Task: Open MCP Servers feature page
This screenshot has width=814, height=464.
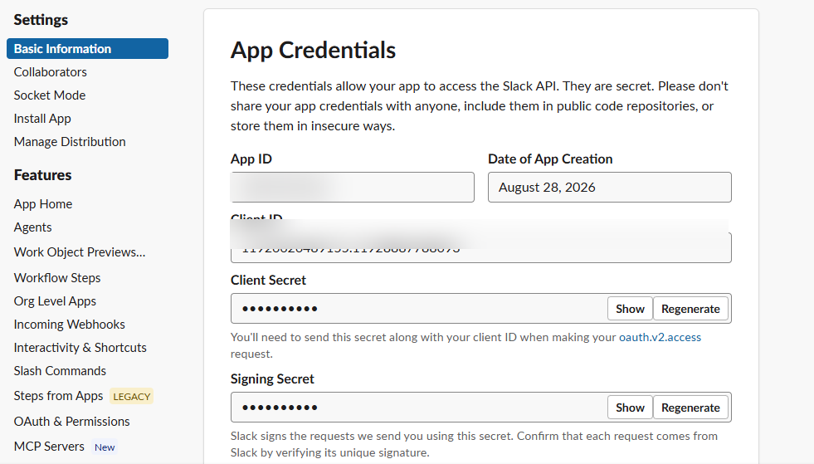Action: point(49,447)
